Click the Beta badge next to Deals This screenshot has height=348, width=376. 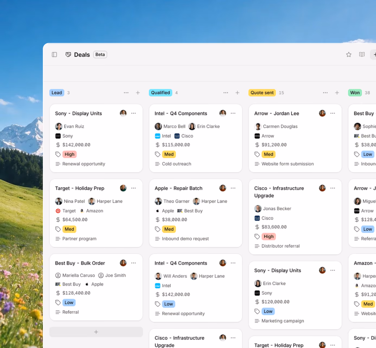pyautogui.click(x=100, y=55)
